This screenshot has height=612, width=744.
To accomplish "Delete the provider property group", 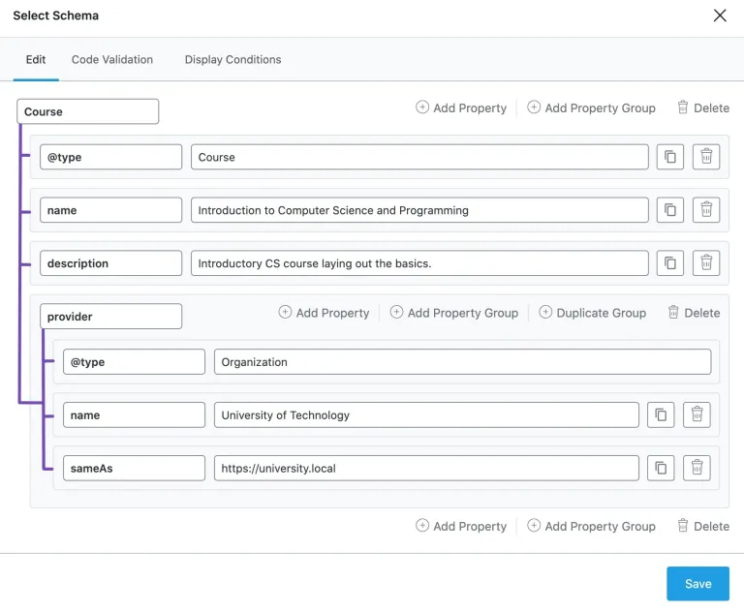I will tap(694, 313).
